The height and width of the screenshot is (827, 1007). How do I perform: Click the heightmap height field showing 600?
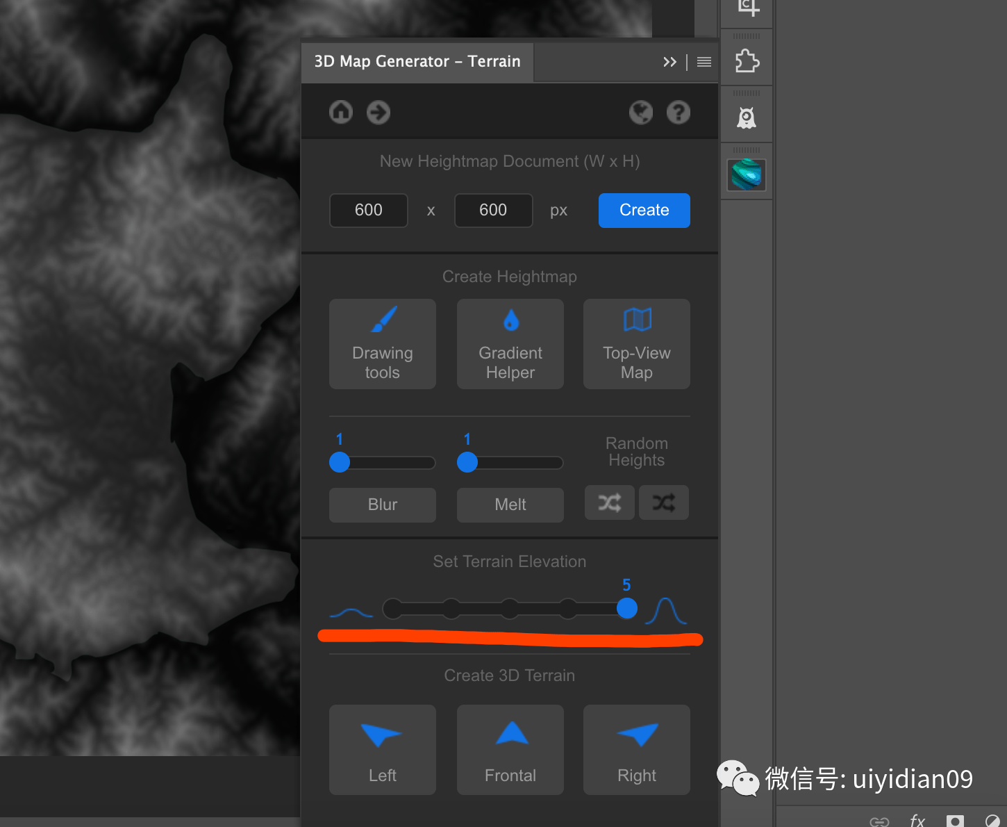pos(494,211)
